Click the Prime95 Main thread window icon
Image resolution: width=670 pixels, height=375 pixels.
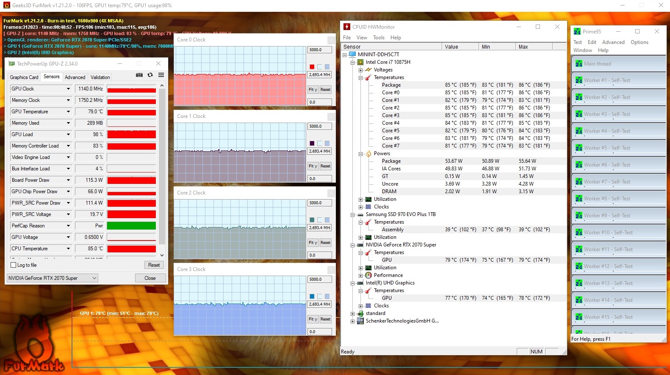(579, 64)
